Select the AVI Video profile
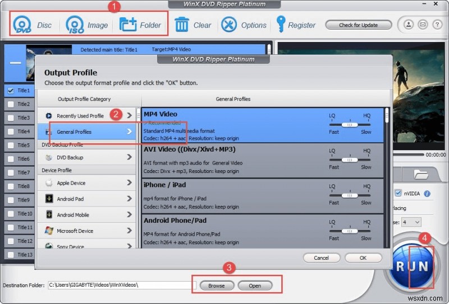This screenshot has width=449, height=304. coord(263,161)
